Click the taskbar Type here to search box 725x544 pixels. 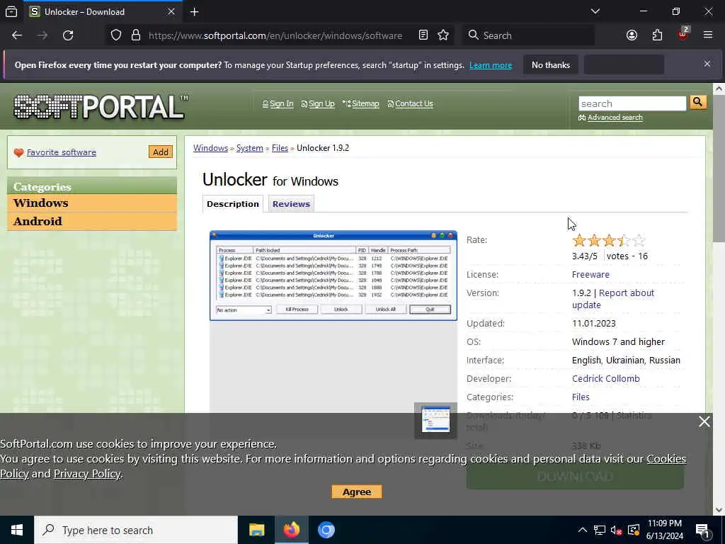point(136,530)
